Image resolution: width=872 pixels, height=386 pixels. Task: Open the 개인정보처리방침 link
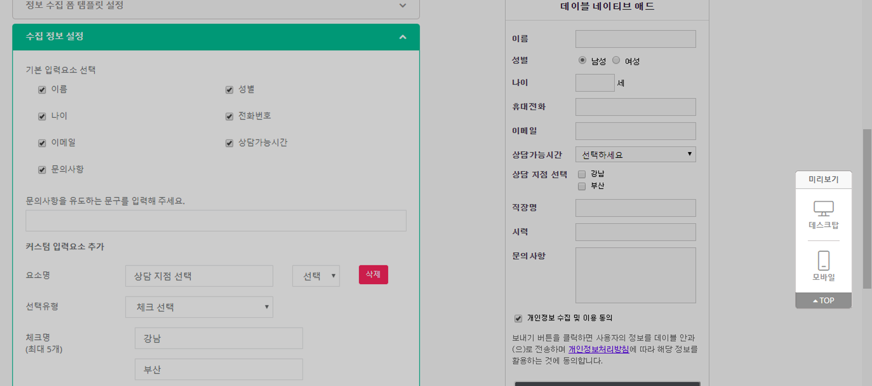598,349
